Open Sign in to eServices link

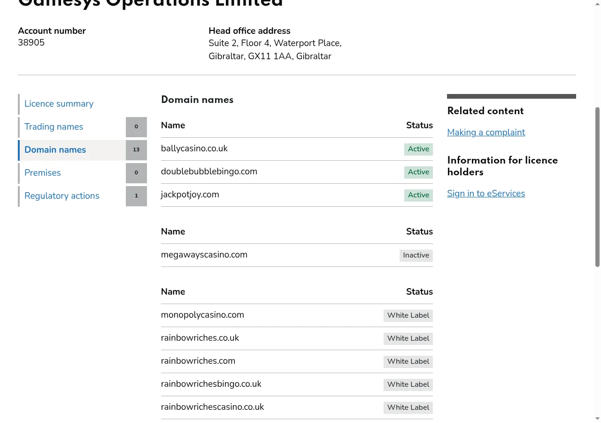tap(486, 194)
